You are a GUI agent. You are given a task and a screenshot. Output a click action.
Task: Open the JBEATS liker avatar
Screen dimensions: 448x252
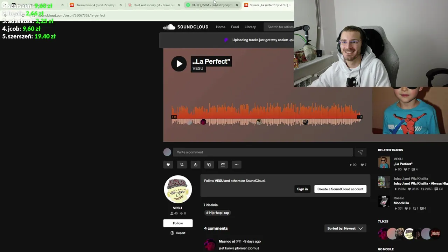[435, 233]
